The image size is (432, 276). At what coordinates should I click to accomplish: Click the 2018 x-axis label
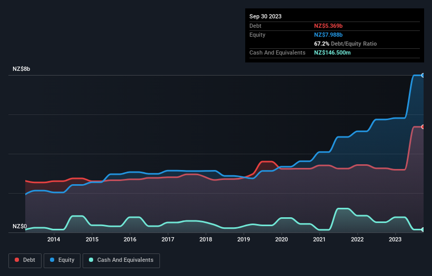[206, 239]
